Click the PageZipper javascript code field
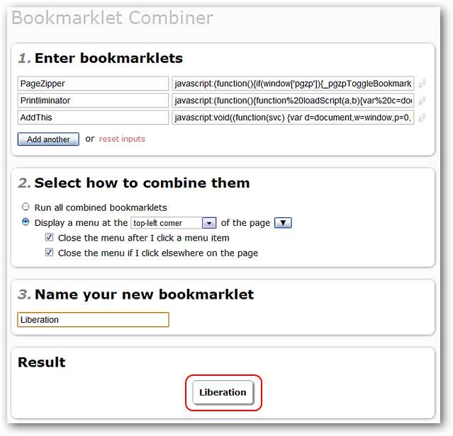453x436 pixels. click(293, 84)
